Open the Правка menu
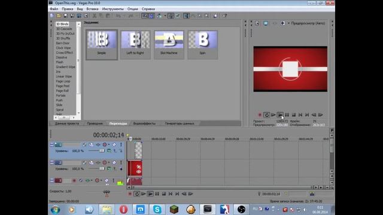Viewport: 383px width, 215px height. [x=68, y=9]
